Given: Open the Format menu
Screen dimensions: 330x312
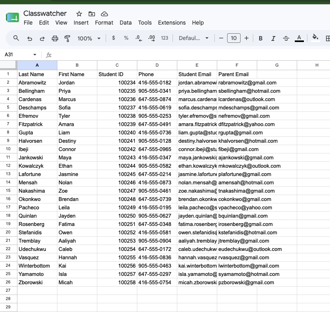Looking at the screenshot, I should [x=104, y=23].
